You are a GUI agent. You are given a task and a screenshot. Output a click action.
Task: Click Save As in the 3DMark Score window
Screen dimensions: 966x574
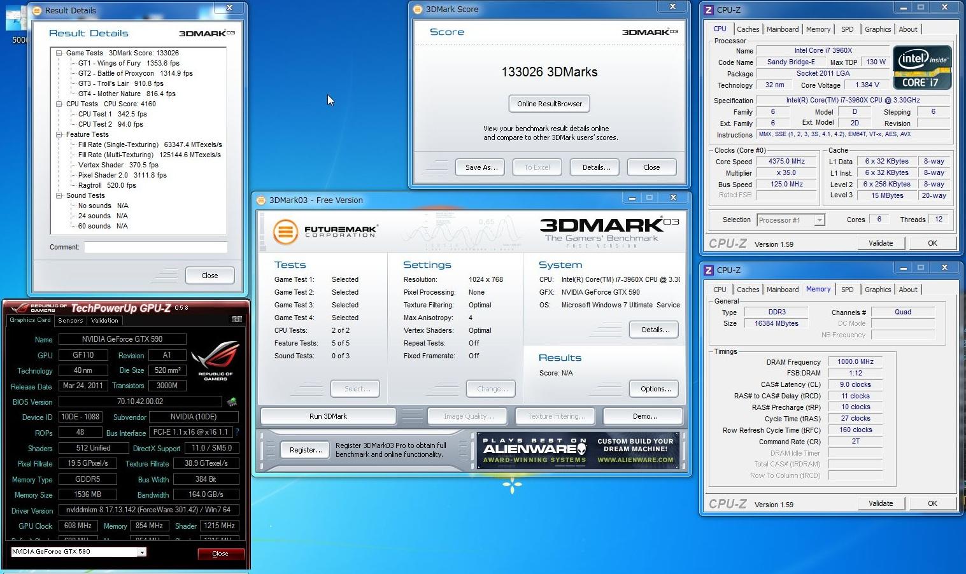481,167
